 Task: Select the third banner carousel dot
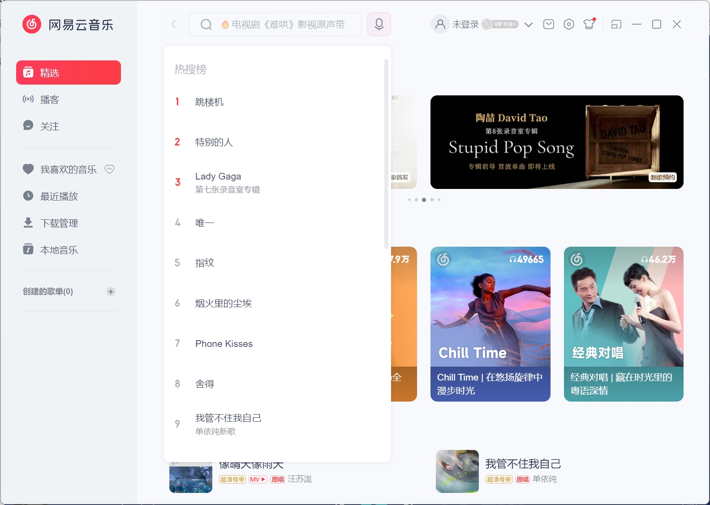pos(424,200)
